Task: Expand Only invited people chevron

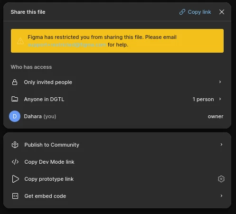Action: point(220,82)
